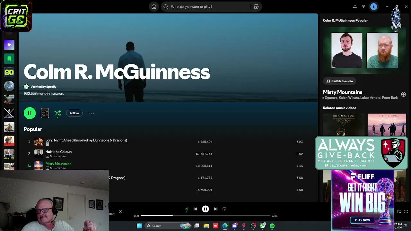Click the Windows taskbar Search box
Image resolution: width=411 pixels, height=231 pixels.
point(168,226)
